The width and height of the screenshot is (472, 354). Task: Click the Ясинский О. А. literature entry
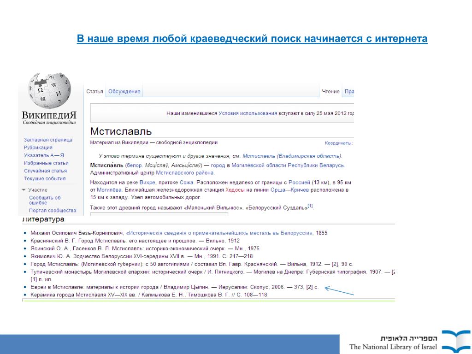click(145, 248)
